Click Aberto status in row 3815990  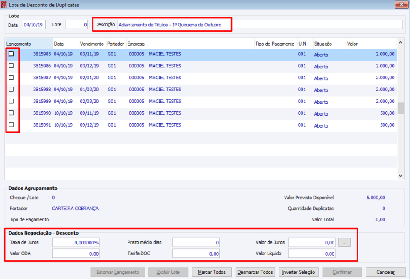(321, 114)
